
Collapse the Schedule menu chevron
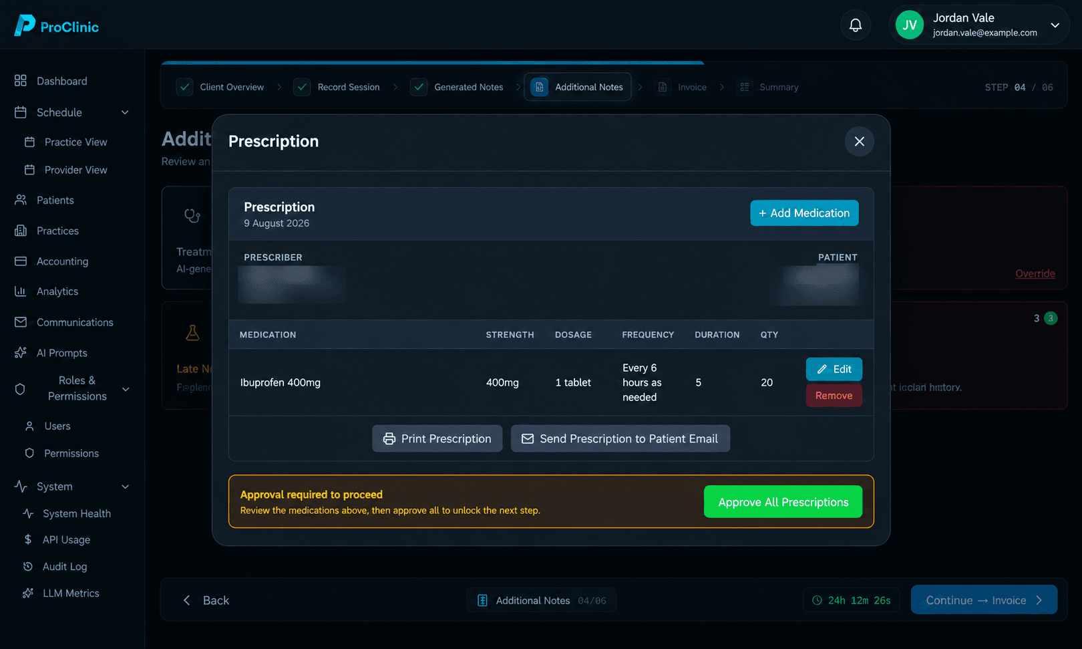(x=125, y=112)
